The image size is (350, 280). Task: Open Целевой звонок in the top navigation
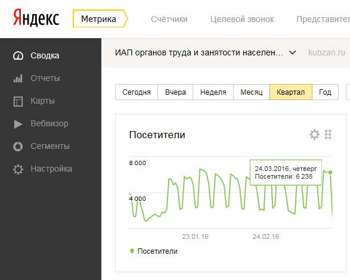click(x=242, y=19)
